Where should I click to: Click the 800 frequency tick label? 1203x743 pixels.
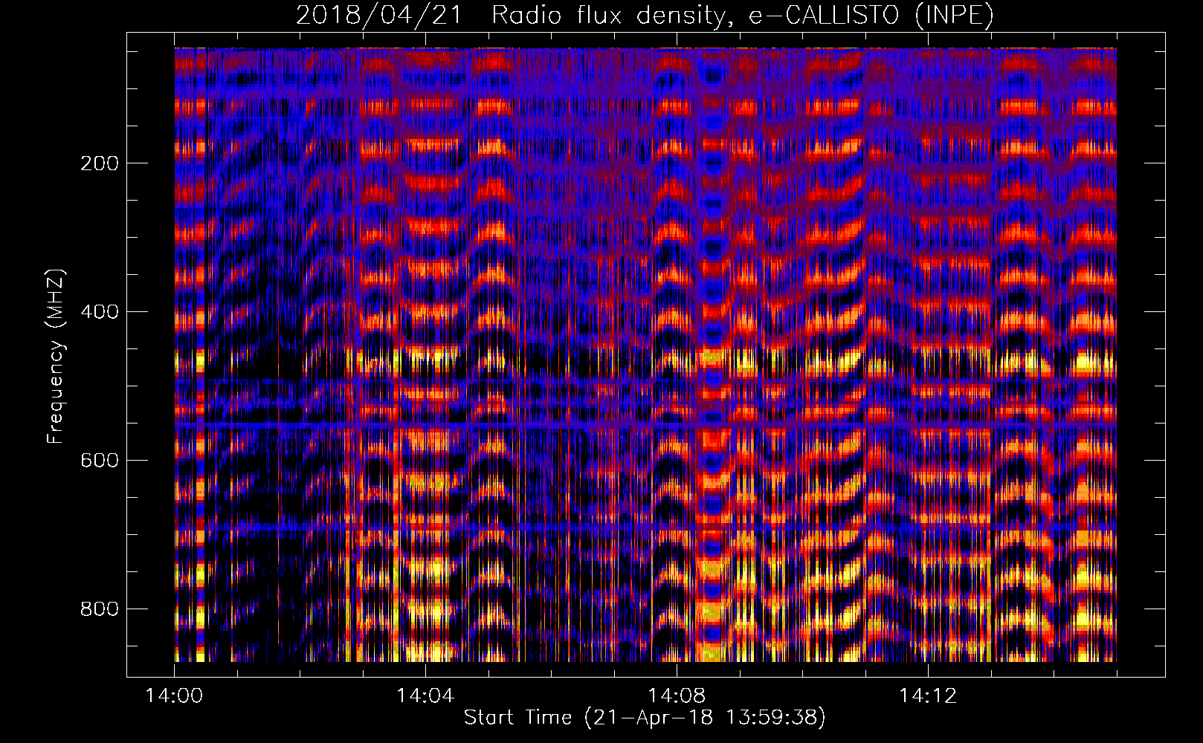pos(99,609)
